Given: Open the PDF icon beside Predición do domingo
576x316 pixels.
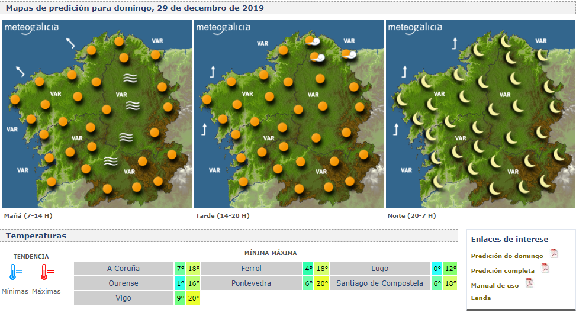Looking at the screenshot, I should 554,253.
